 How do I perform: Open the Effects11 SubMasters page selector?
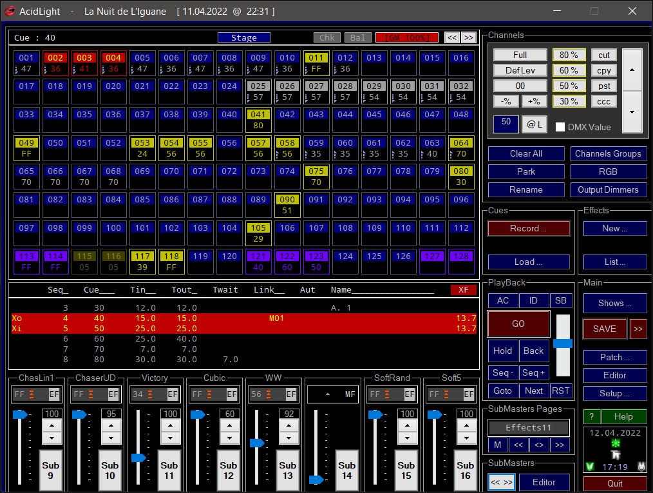pyautogui.click(x=528, y=427)
